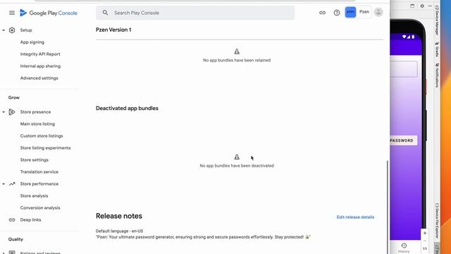Click emulator zoom out minus button
The image size is (451, 254).
425,241
